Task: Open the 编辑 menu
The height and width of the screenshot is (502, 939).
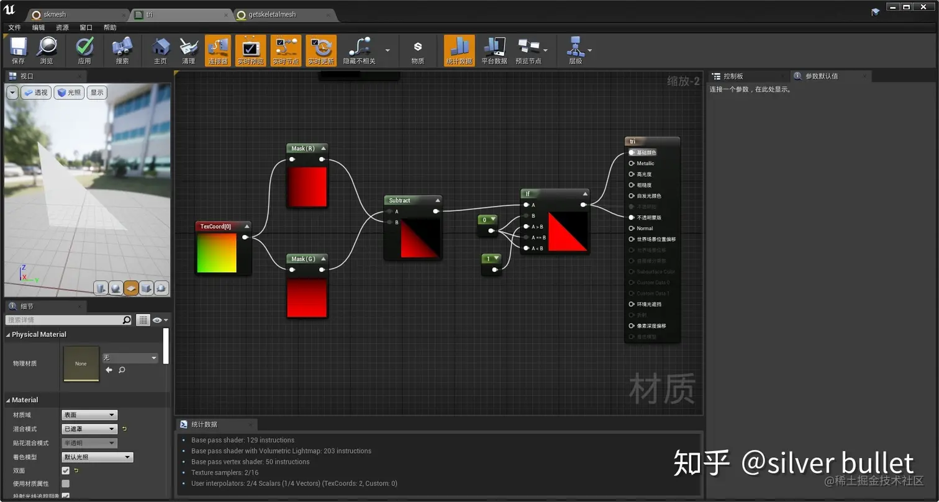Action: pos(39,27)
